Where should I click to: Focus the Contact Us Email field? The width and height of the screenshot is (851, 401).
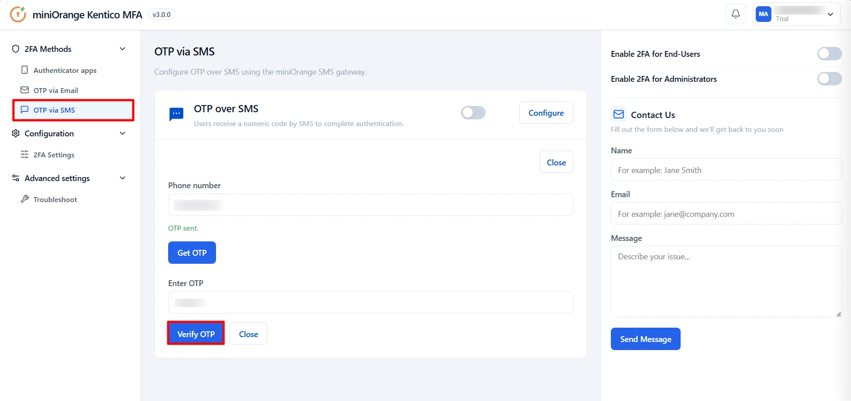726,214
